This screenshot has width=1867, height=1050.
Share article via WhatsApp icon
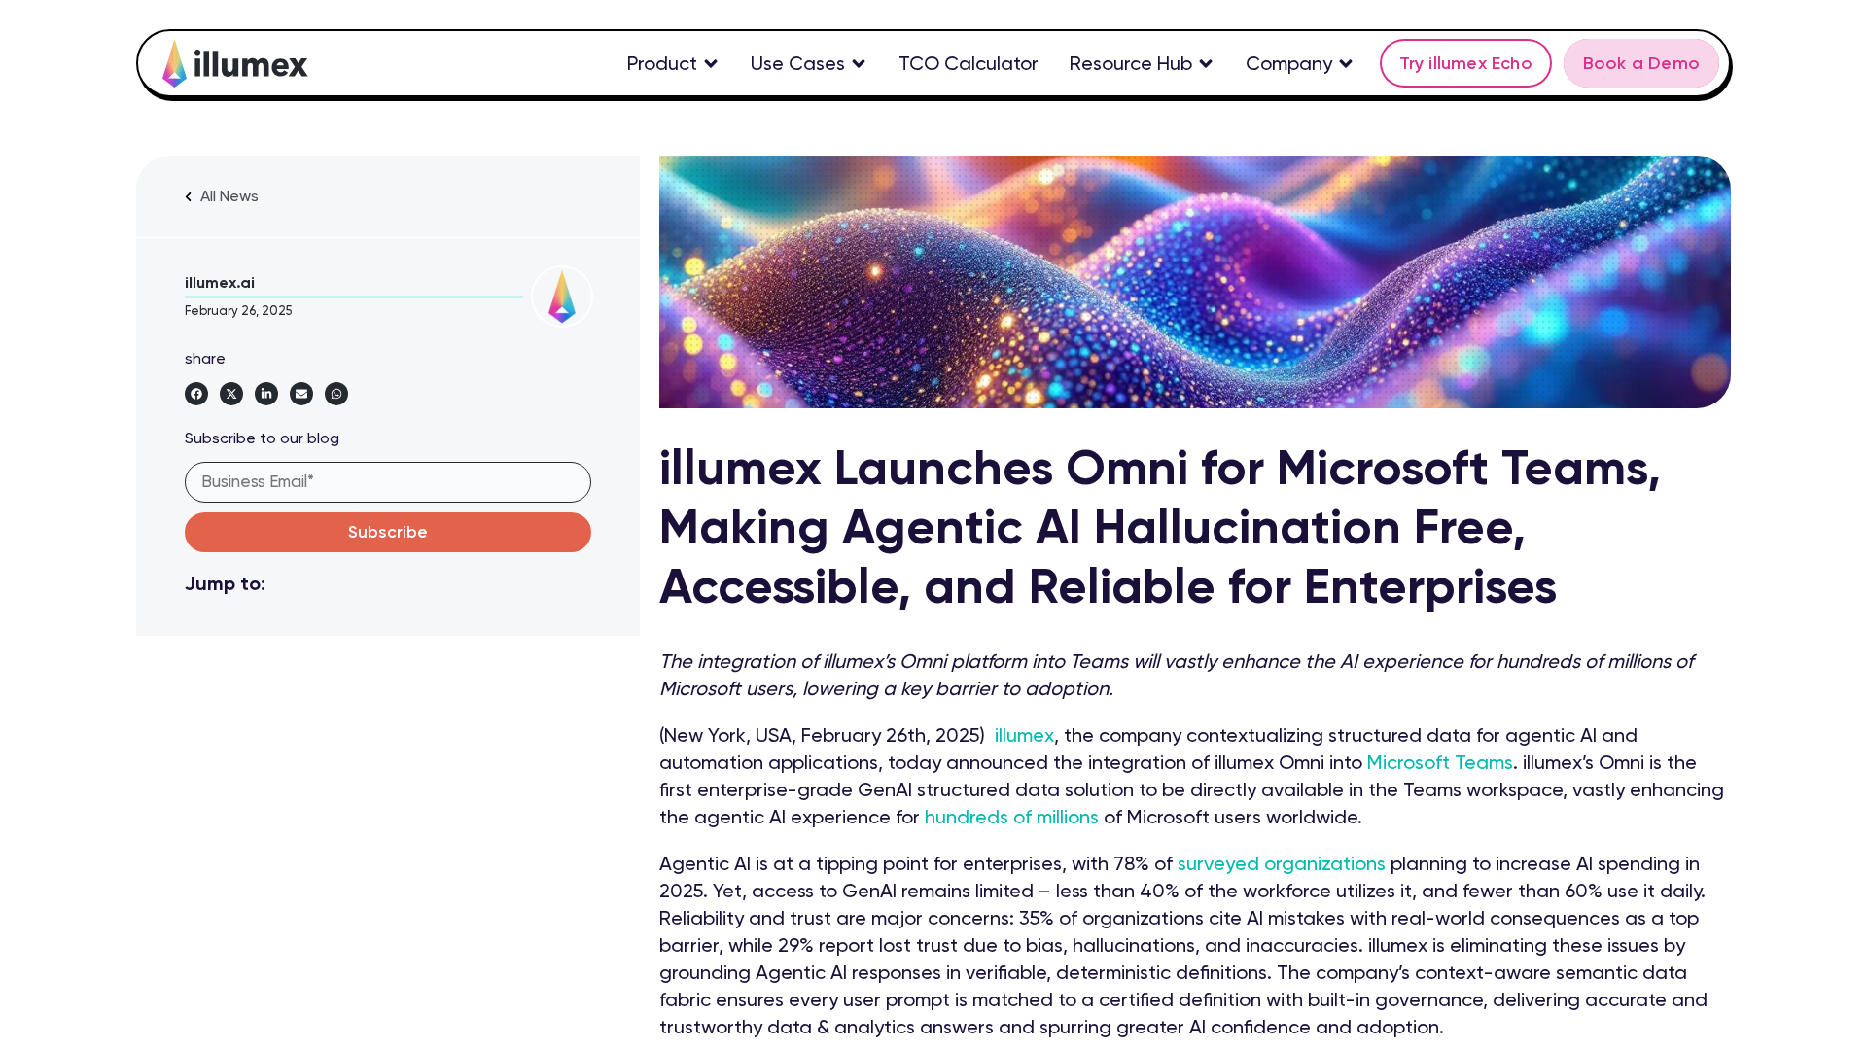click(x=336, y=394)
